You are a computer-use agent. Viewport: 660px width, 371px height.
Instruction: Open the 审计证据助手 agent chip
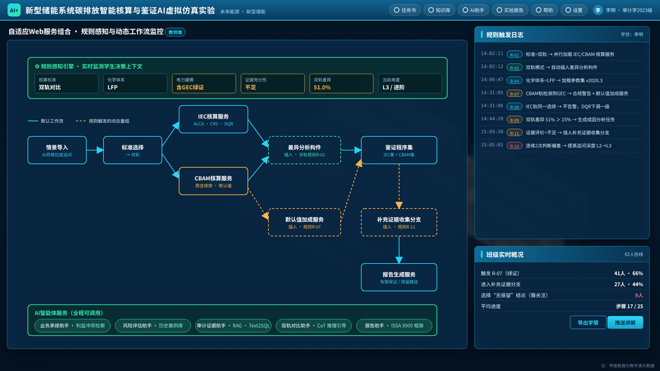coord(233,326)
